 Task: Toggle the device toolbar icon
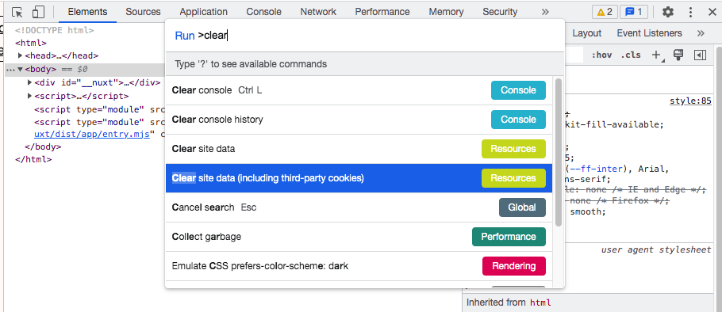[39, 13]
